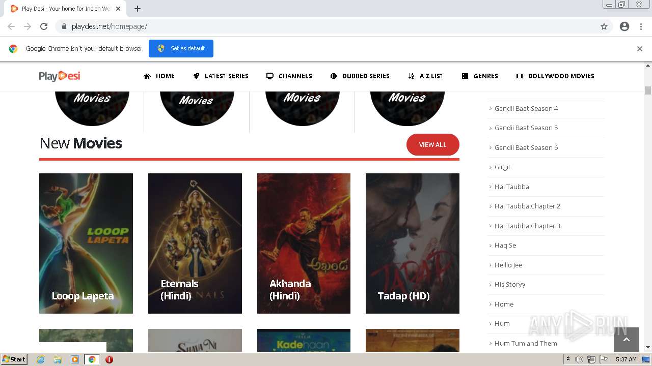The width and height of the screenshot is (652, 366).
Task: Open the Akhanda (Hindi) movie poster
Action: (x=304, y=243)
